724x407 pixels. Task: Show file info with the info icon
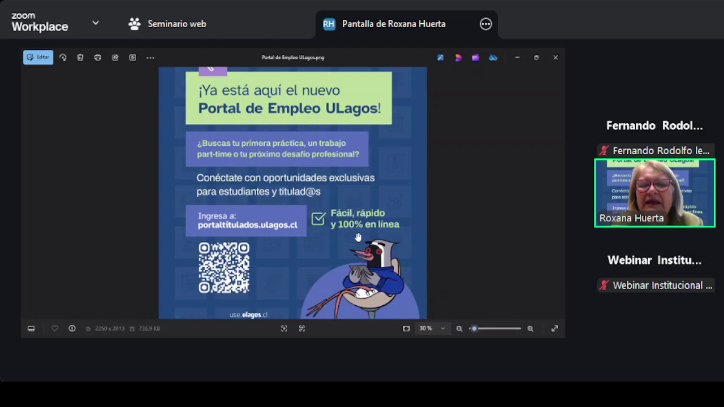point(72,328)
